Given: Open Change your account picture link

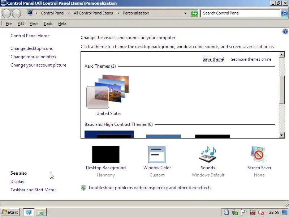Looking at the screenshot, I should click(x=38, y=65).
